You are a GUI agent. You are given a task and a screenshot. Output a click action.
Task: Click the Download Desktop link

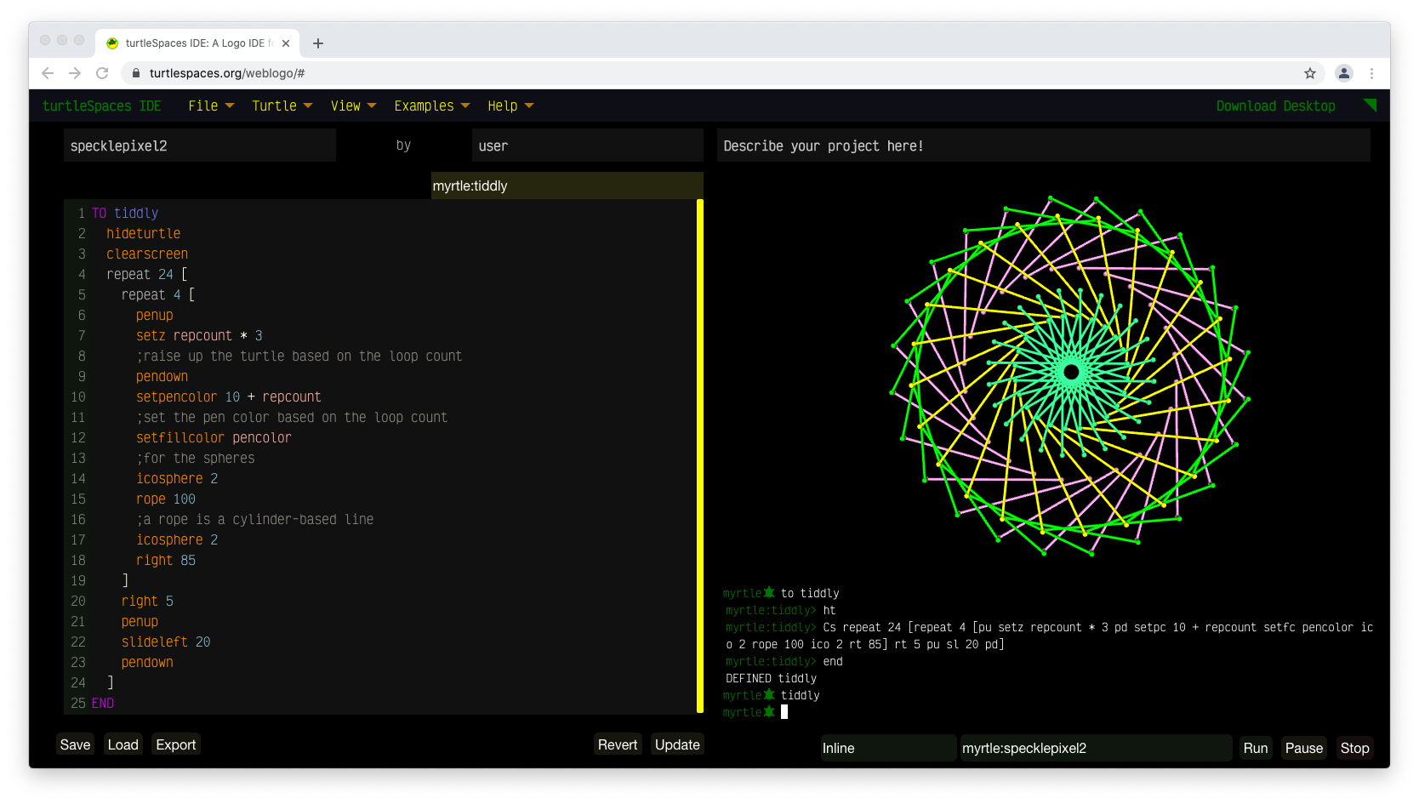coord(1275,105)
